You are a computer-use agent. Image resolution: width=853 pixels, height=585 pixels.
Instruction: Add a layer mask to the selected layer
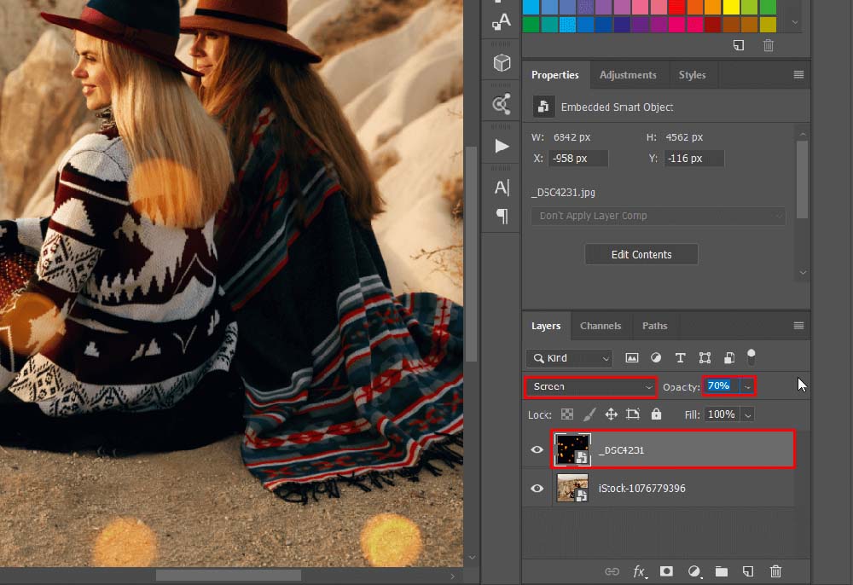[667, 571]
